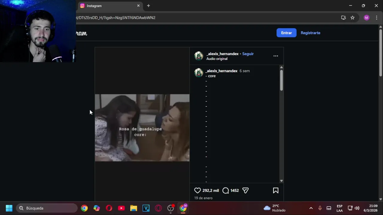This screenshot has width=383, height=215.
Task: Click the install app icon in address bar
Action: 344,18
